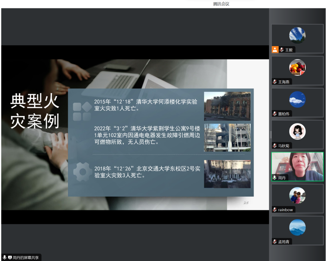This screenshot has height=261, width=326.
Task: Click the microphone icon in the screen share label
Action: 5,258
